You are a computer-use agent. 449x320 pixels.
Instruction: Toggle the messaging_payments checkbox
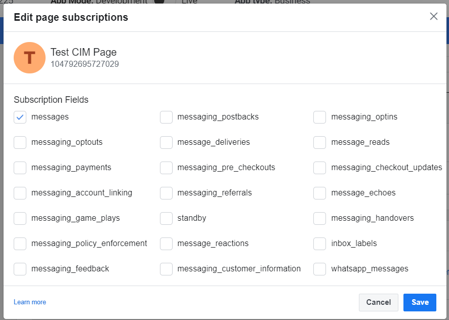[20, 168]
